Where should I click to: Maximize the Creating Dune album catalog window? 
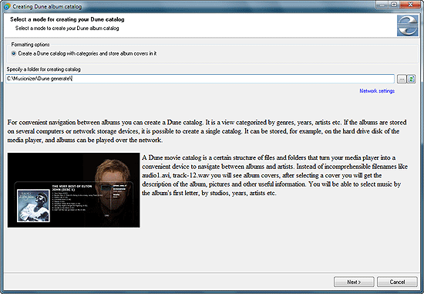[x=394, y=5]
